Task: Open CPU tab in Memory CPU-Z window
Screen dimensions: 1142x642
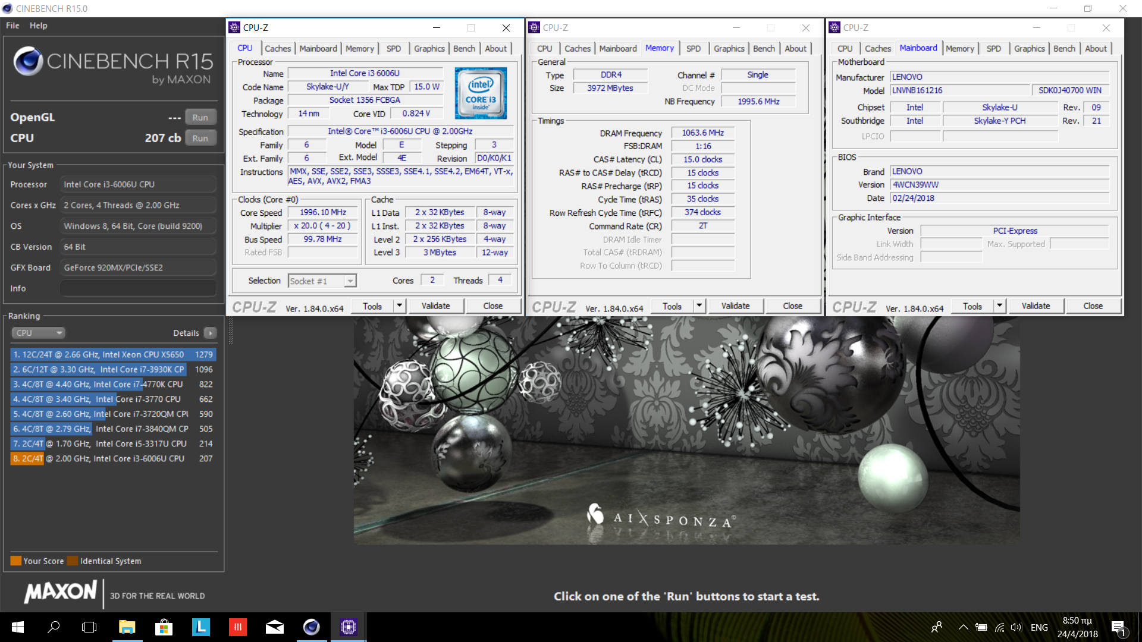Action: pyautogui.click(x=544, y=48)
